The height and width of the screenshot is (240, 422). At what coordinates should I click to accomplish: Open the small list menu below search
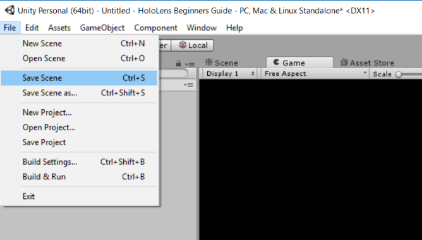188,85
